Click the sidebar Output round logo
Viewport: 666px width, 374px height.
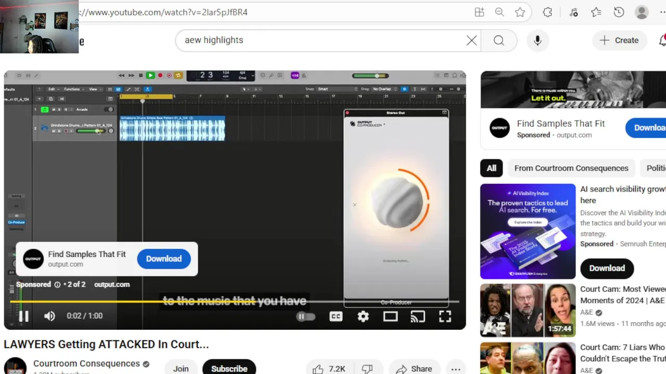pyautogui.click(x=499, y=128)
